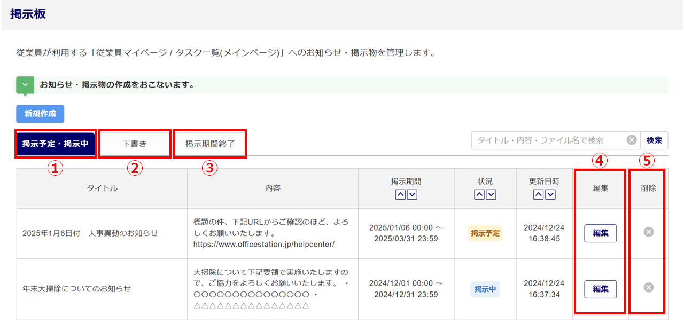Focus the title/content search input field
This screenshot has width=684, height=331.
[x=548, y=140]
